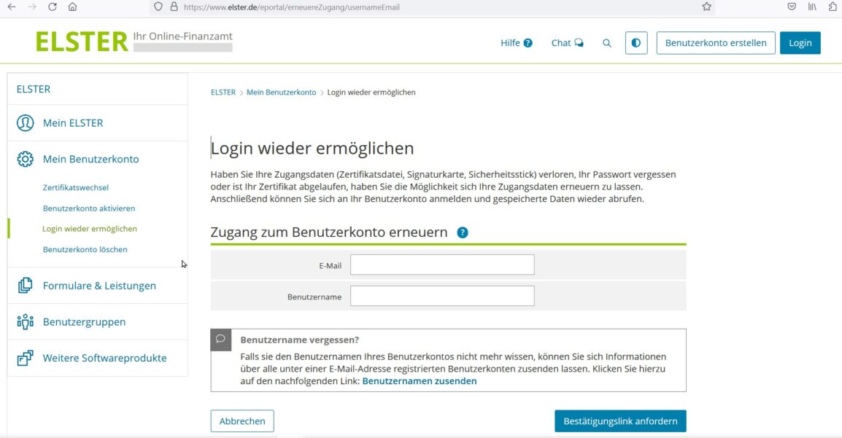The height and width of the screenshot is (438, 842).
Task: View site security via the padlock icon
Action: click(174, 7)
